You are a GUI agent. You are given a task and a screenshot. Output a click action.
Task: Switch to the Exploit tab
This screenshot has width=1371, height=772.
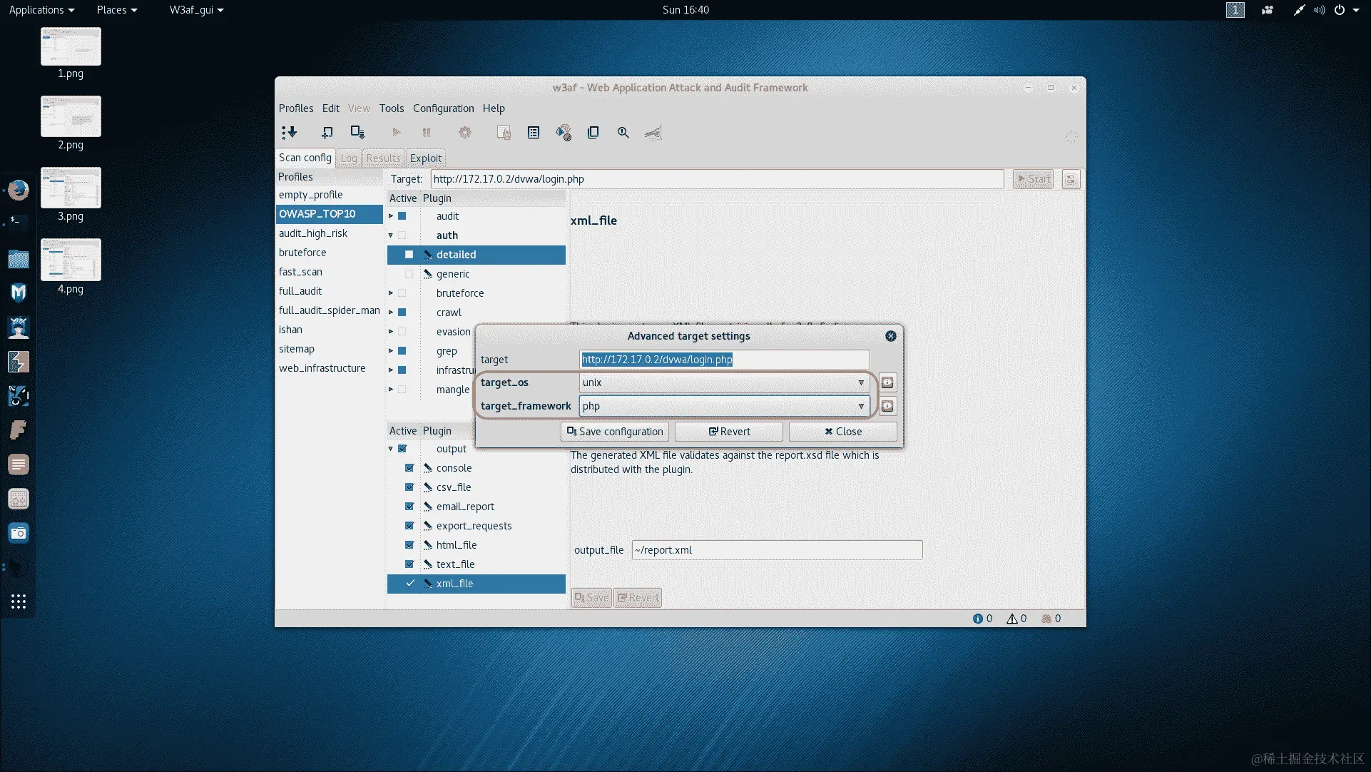426,158
